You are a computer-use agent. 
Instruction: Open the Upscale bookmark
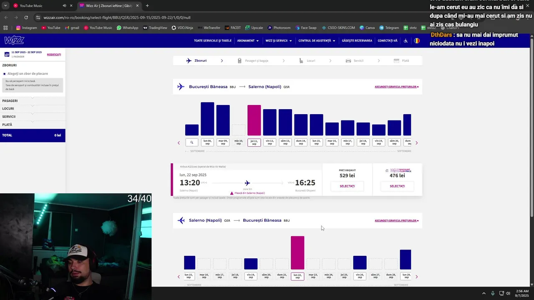(x=254, y=28)
